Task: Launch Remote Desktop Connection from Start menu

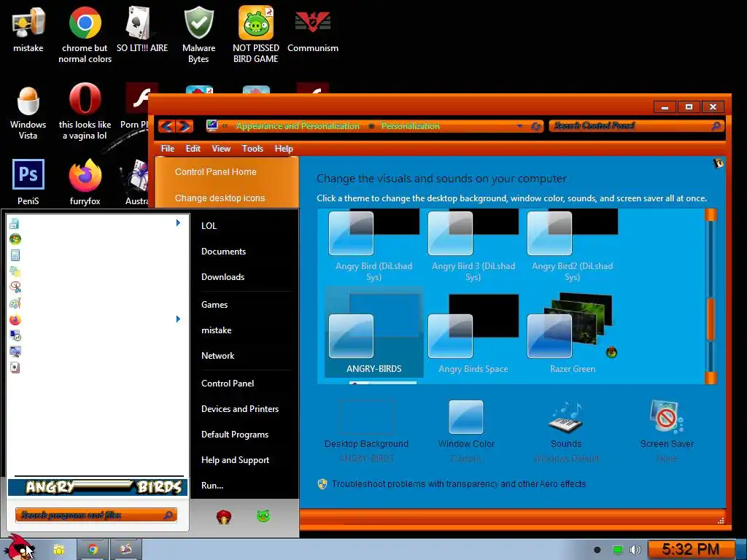Action: 15,335
